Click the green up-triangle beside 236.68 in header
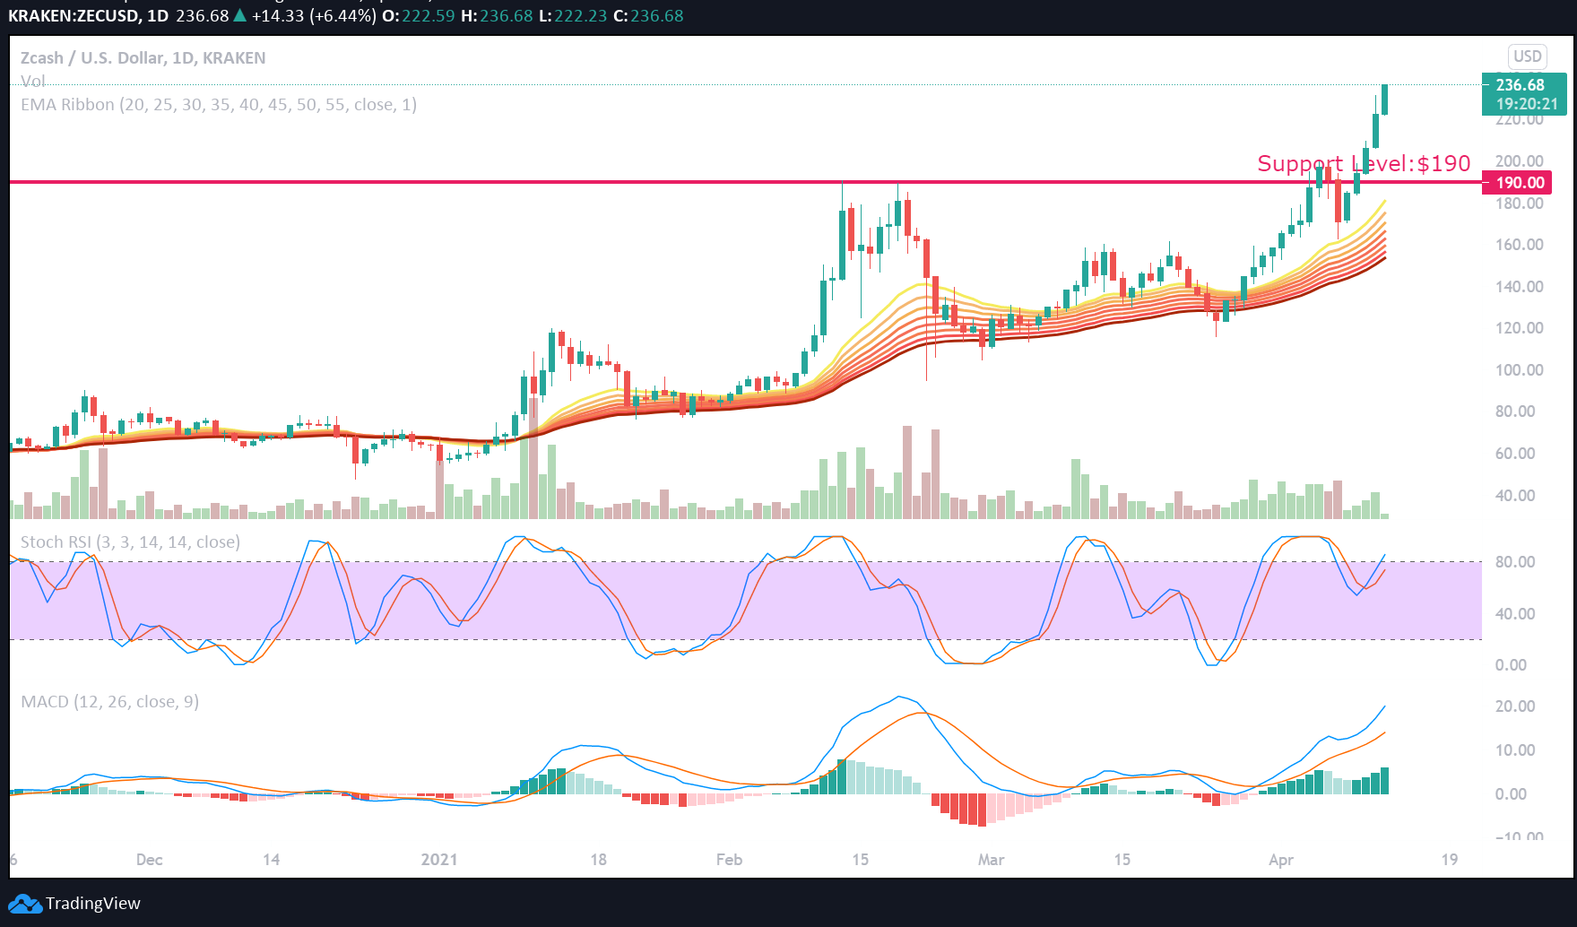Screen dimensions: 1577x927 point(240,16)
